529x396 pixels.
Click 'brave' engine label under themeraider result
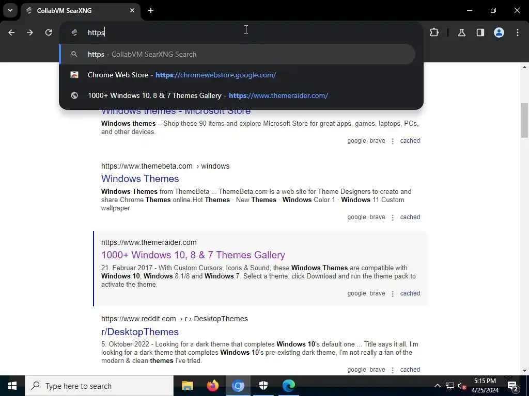tap(377, 293)
